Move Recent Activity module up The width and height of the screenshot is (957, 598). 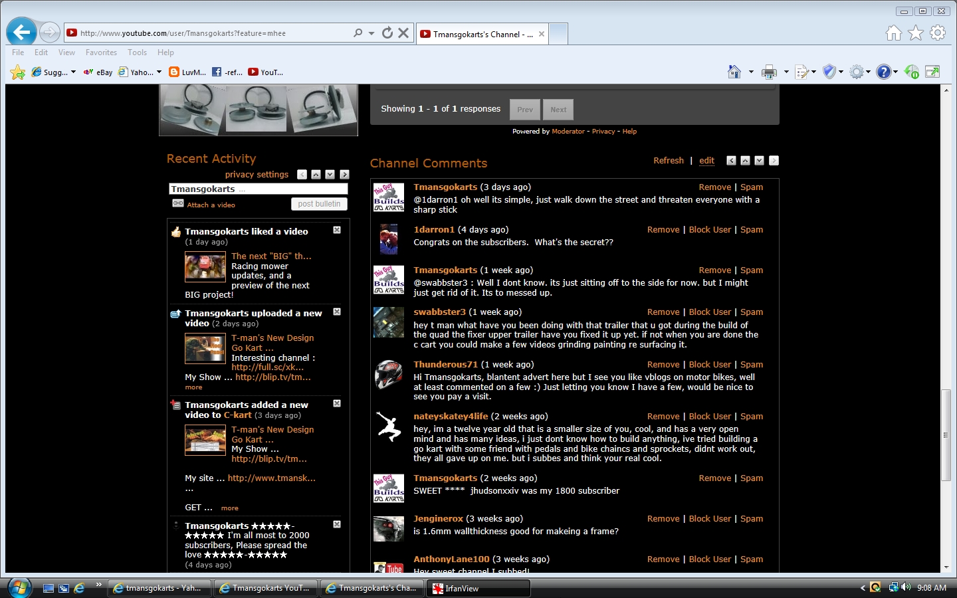pos(316,175)
